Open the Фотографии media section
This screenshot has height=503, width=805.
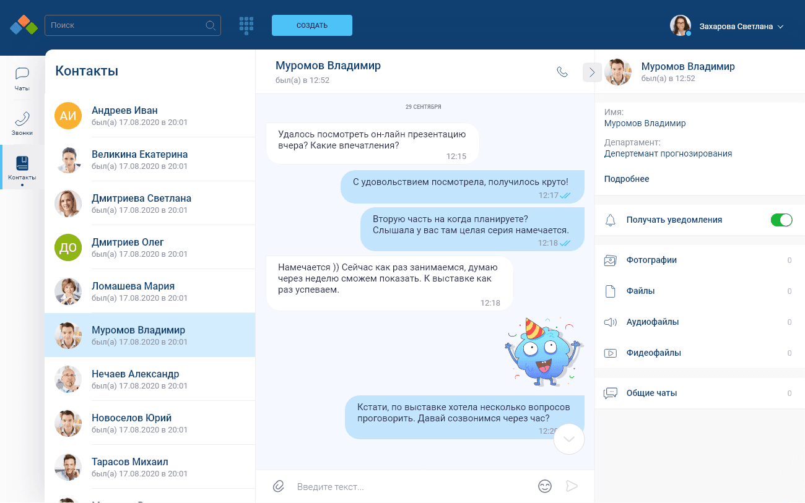pyautogui.click(x=650, y=260)
